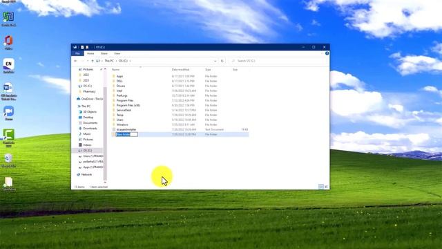Image resolution: width=442 pixels, height=249 pixels.
Task: Sort by the Name column header
Action: (115, 69)
